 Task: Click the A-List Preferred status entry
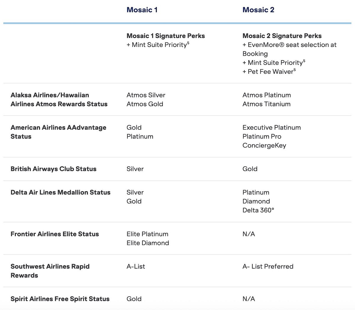click(268, 266)
